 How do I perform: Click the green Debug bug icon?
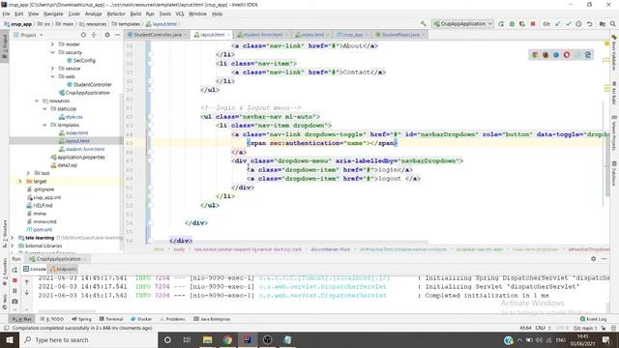[x=512, y=23]
